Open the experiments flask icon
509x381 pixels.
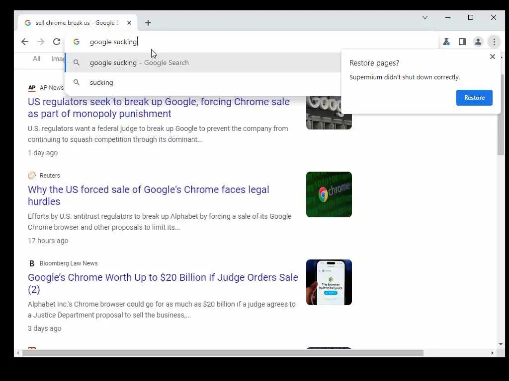pyautogui.click(x=446, y=42)
